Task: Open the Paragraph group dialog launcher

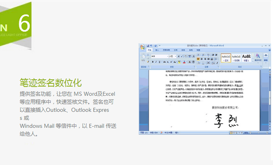Action: click(218, 67)
